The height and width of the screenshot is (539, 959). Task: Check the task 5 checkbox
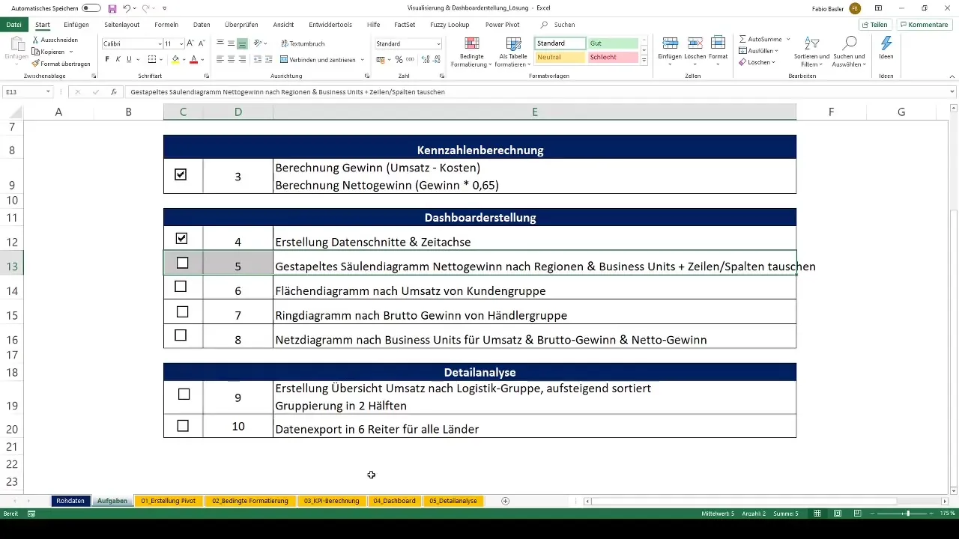click(182, 263)
